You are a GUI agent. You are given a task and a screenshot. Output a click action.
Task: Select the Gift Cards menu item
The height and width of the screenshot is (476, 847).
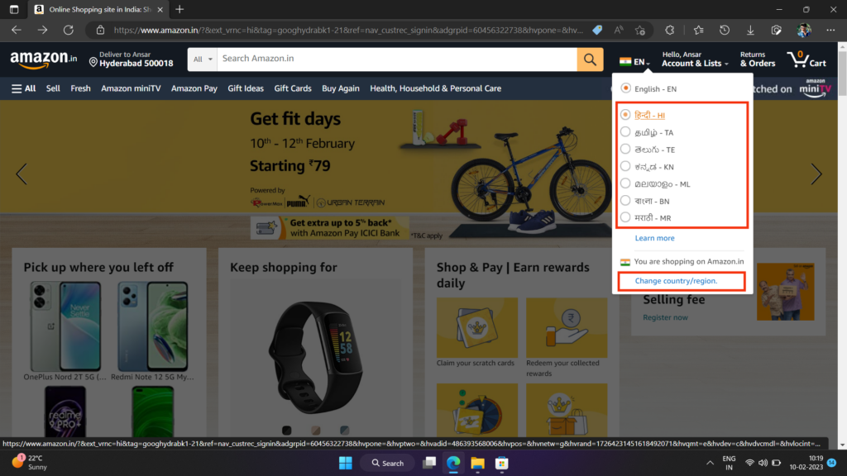point(293,88)
